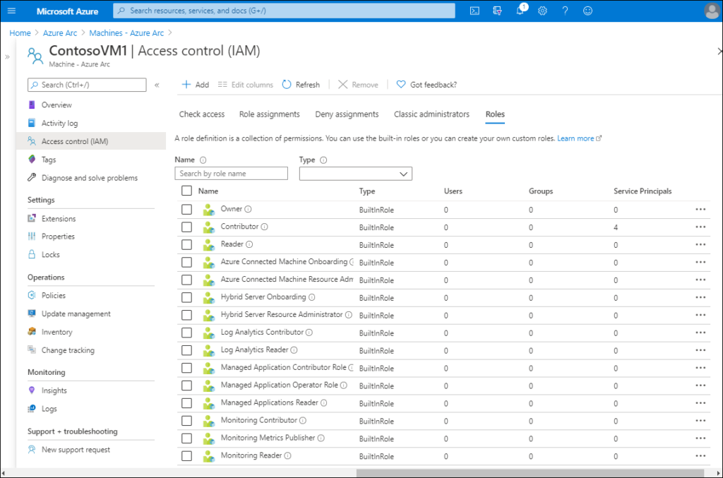Open the directory and subscription filter icon
This screenshot has width=723, height=478.
(x=498, y=11)
